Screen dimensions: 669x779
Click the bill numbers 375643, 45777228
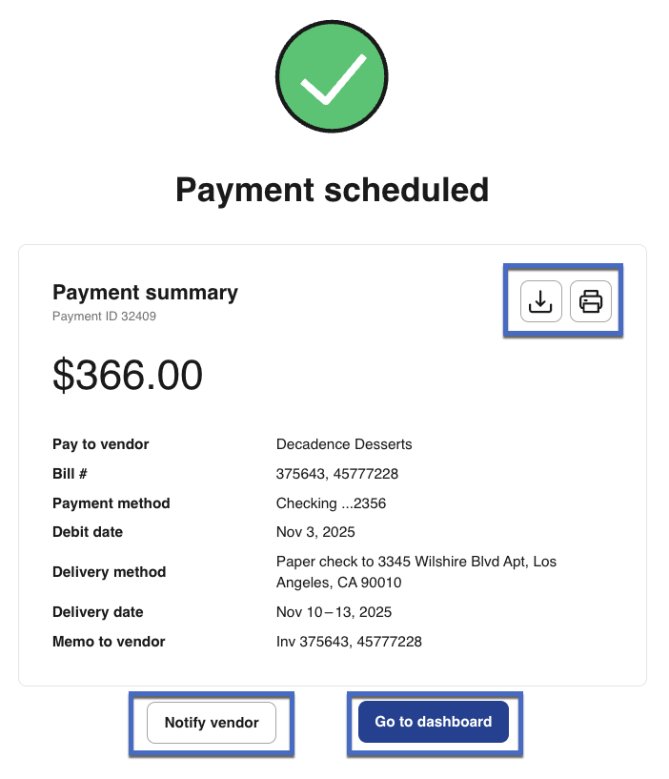click(x=337, y=474)
